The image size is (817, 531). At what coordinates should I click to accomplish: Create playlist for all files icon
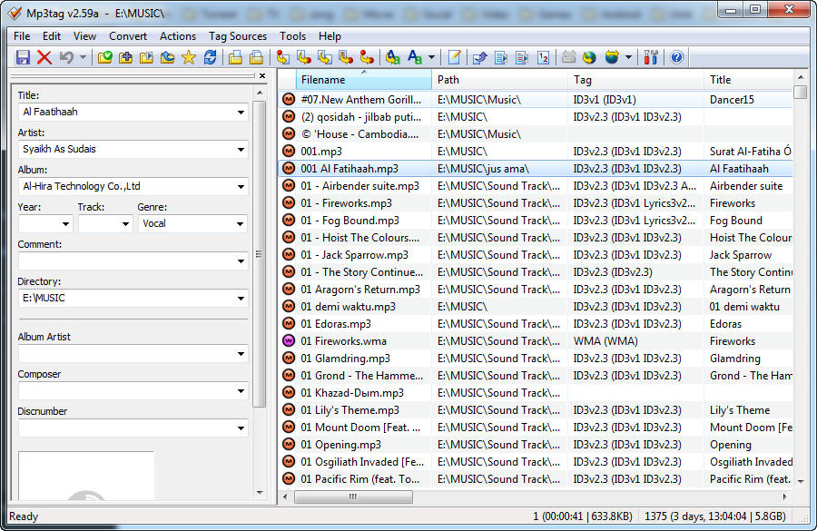235,57
